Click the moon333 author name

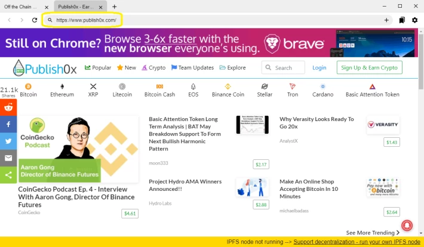pos(158,163)
